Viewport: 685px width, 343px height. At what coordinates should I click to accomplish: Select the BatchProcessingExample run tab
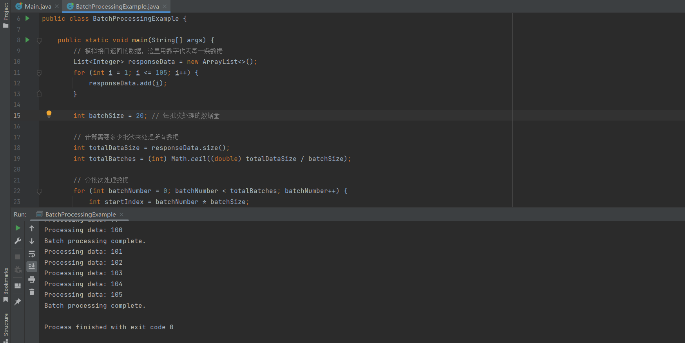(80, 214)
